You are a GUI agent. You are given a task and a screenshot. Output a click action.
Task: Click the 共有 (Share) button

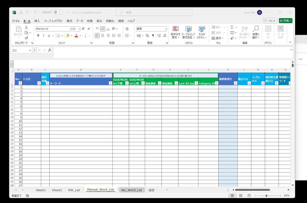coord(286,21)
